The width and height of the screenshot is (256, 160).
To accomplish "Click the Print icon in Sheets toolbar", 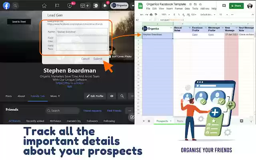I will point(151,14).
